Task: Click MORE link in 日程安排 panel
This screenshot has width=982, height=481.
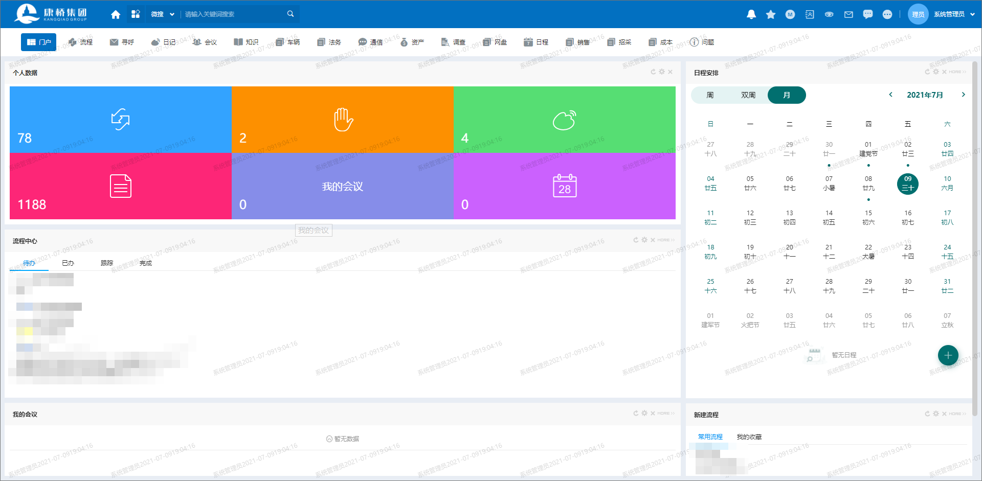Action: (x=957, y=72)
